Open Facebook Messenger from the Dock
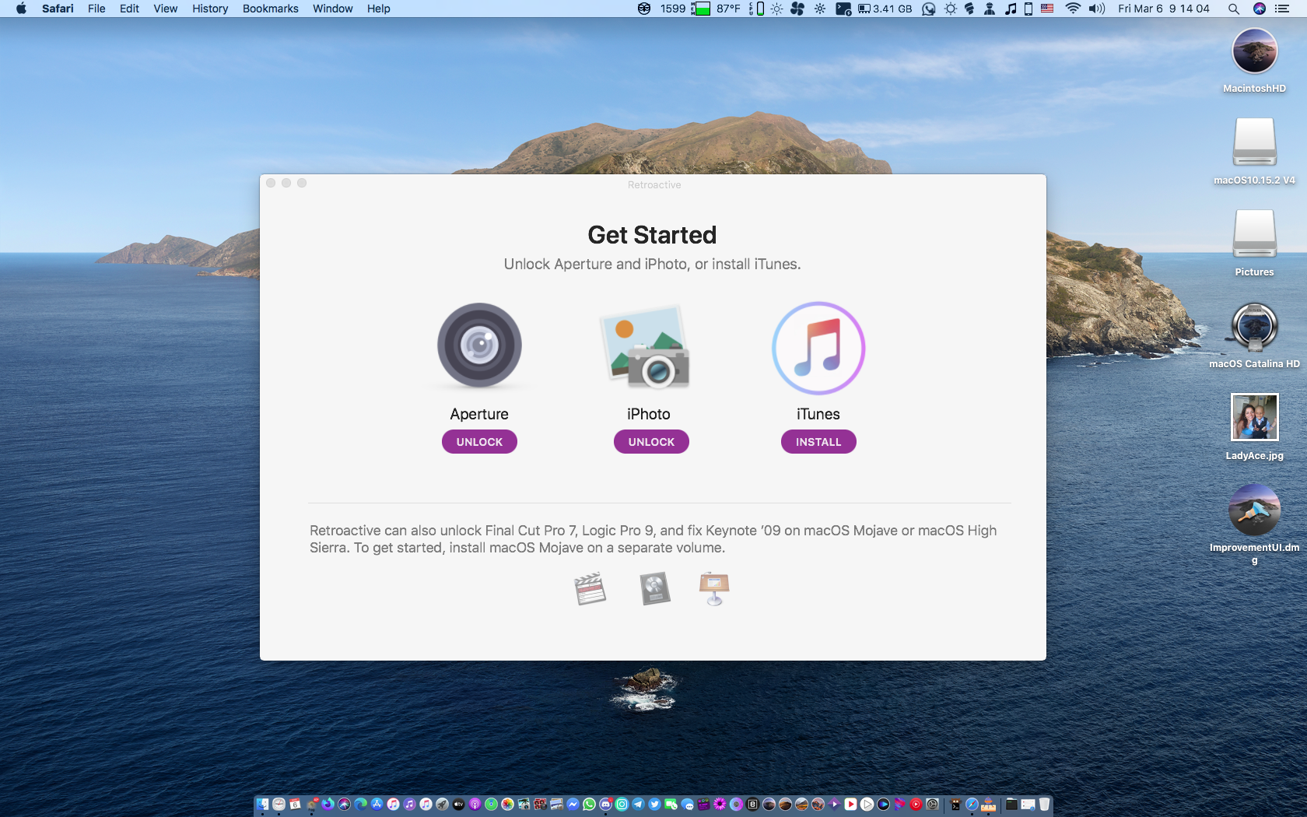The height and width of the screenshot is (817, 1307). pos(573,805)
